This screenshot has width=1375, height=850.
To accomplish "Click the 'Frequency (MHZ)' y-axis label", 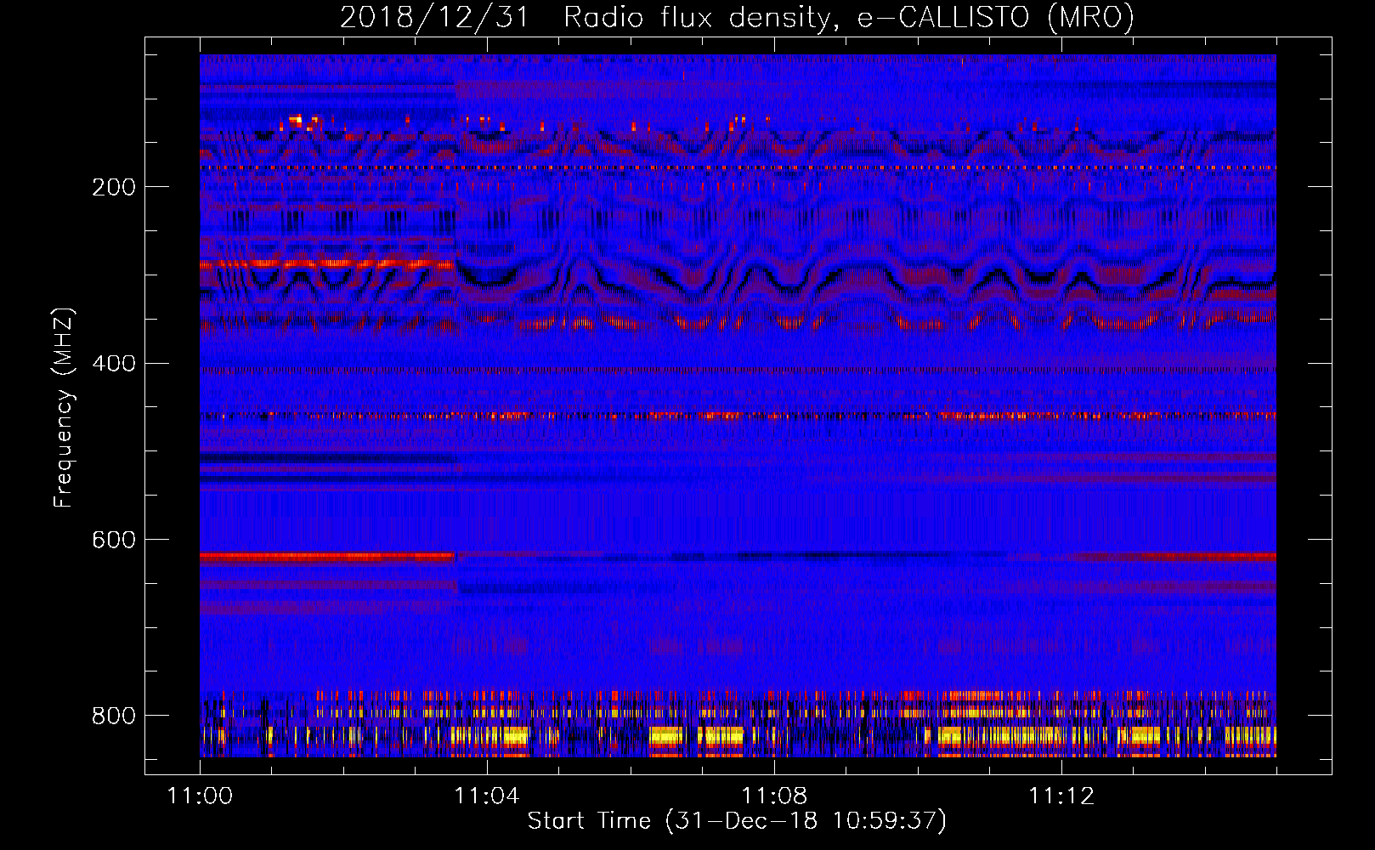I will point(64,407).
